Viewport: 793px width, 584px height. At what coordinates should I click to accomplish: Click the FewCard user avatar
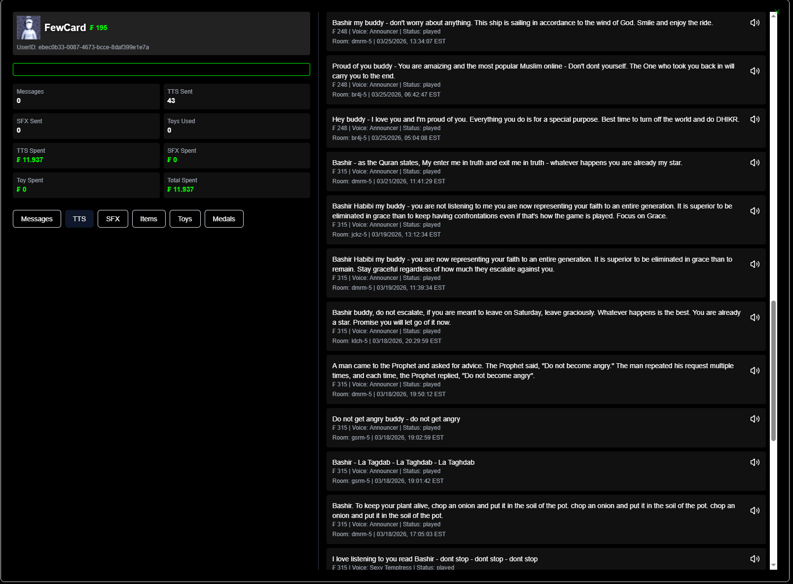pos(29,28)
